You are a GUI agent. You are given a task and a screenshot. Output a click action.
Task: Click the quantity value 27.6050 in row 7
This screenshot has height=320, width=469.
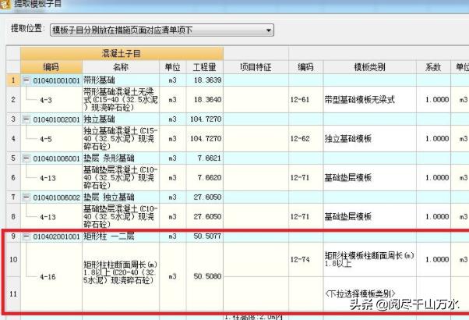[207, 197]
